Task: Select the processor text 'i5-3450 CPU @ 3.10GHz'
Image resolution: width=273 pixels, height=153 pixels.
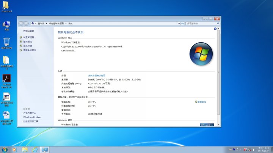Action: point(118,80)
